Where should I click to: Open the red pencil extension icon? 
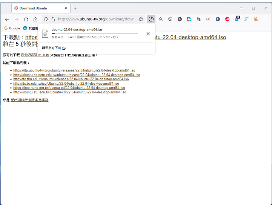click(208, 19)
